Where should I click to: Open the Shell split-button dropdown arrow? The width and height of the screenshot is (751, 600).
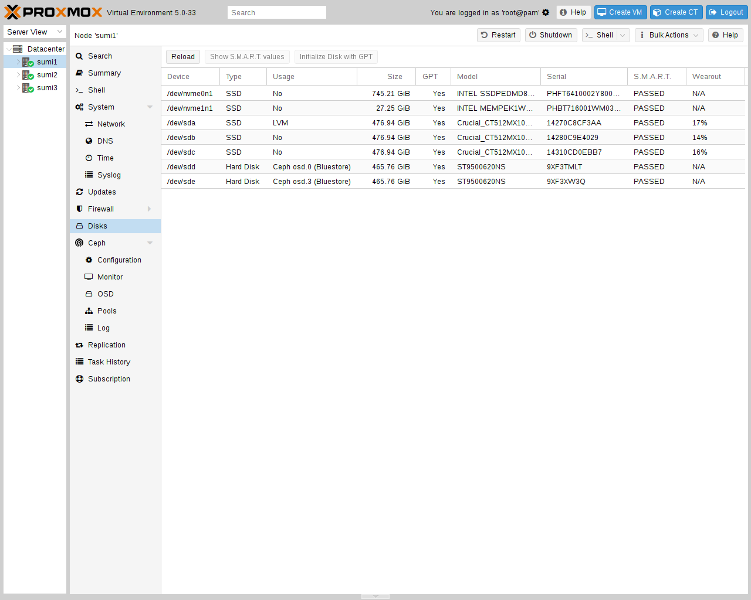tap(623, 35)
